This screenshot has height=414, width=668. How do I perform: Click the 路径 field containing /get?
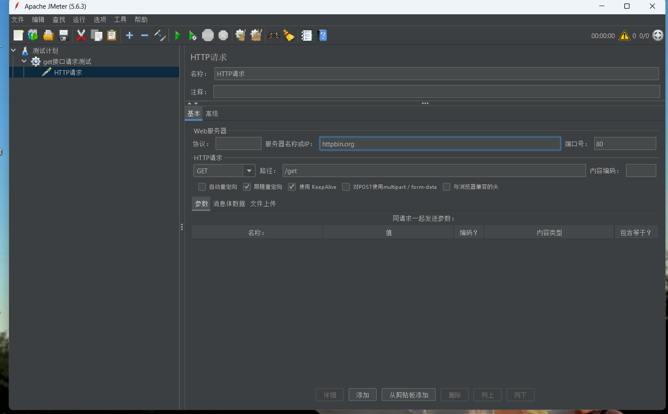tap(434, 171)
